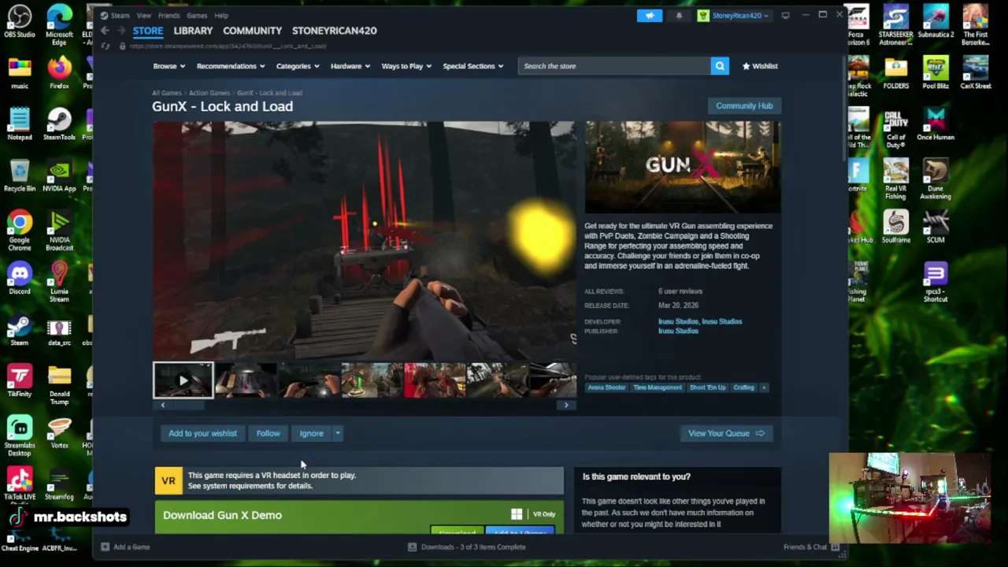Open the Irusu Studios publisher link
1008x567 pixels.
click(678, 332)
